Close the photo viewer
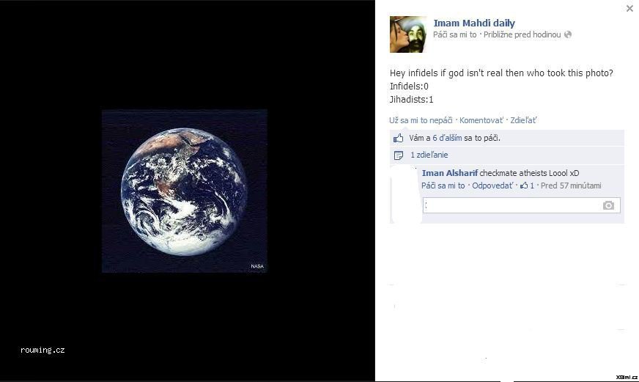Screen dimensions: 639x382 click(x=629, y=8)
